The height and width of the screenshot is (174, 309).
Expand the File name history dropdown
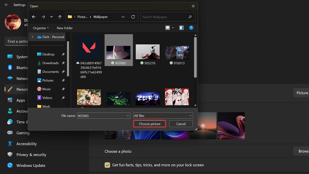pyautogui.click(x=128, y=116)
